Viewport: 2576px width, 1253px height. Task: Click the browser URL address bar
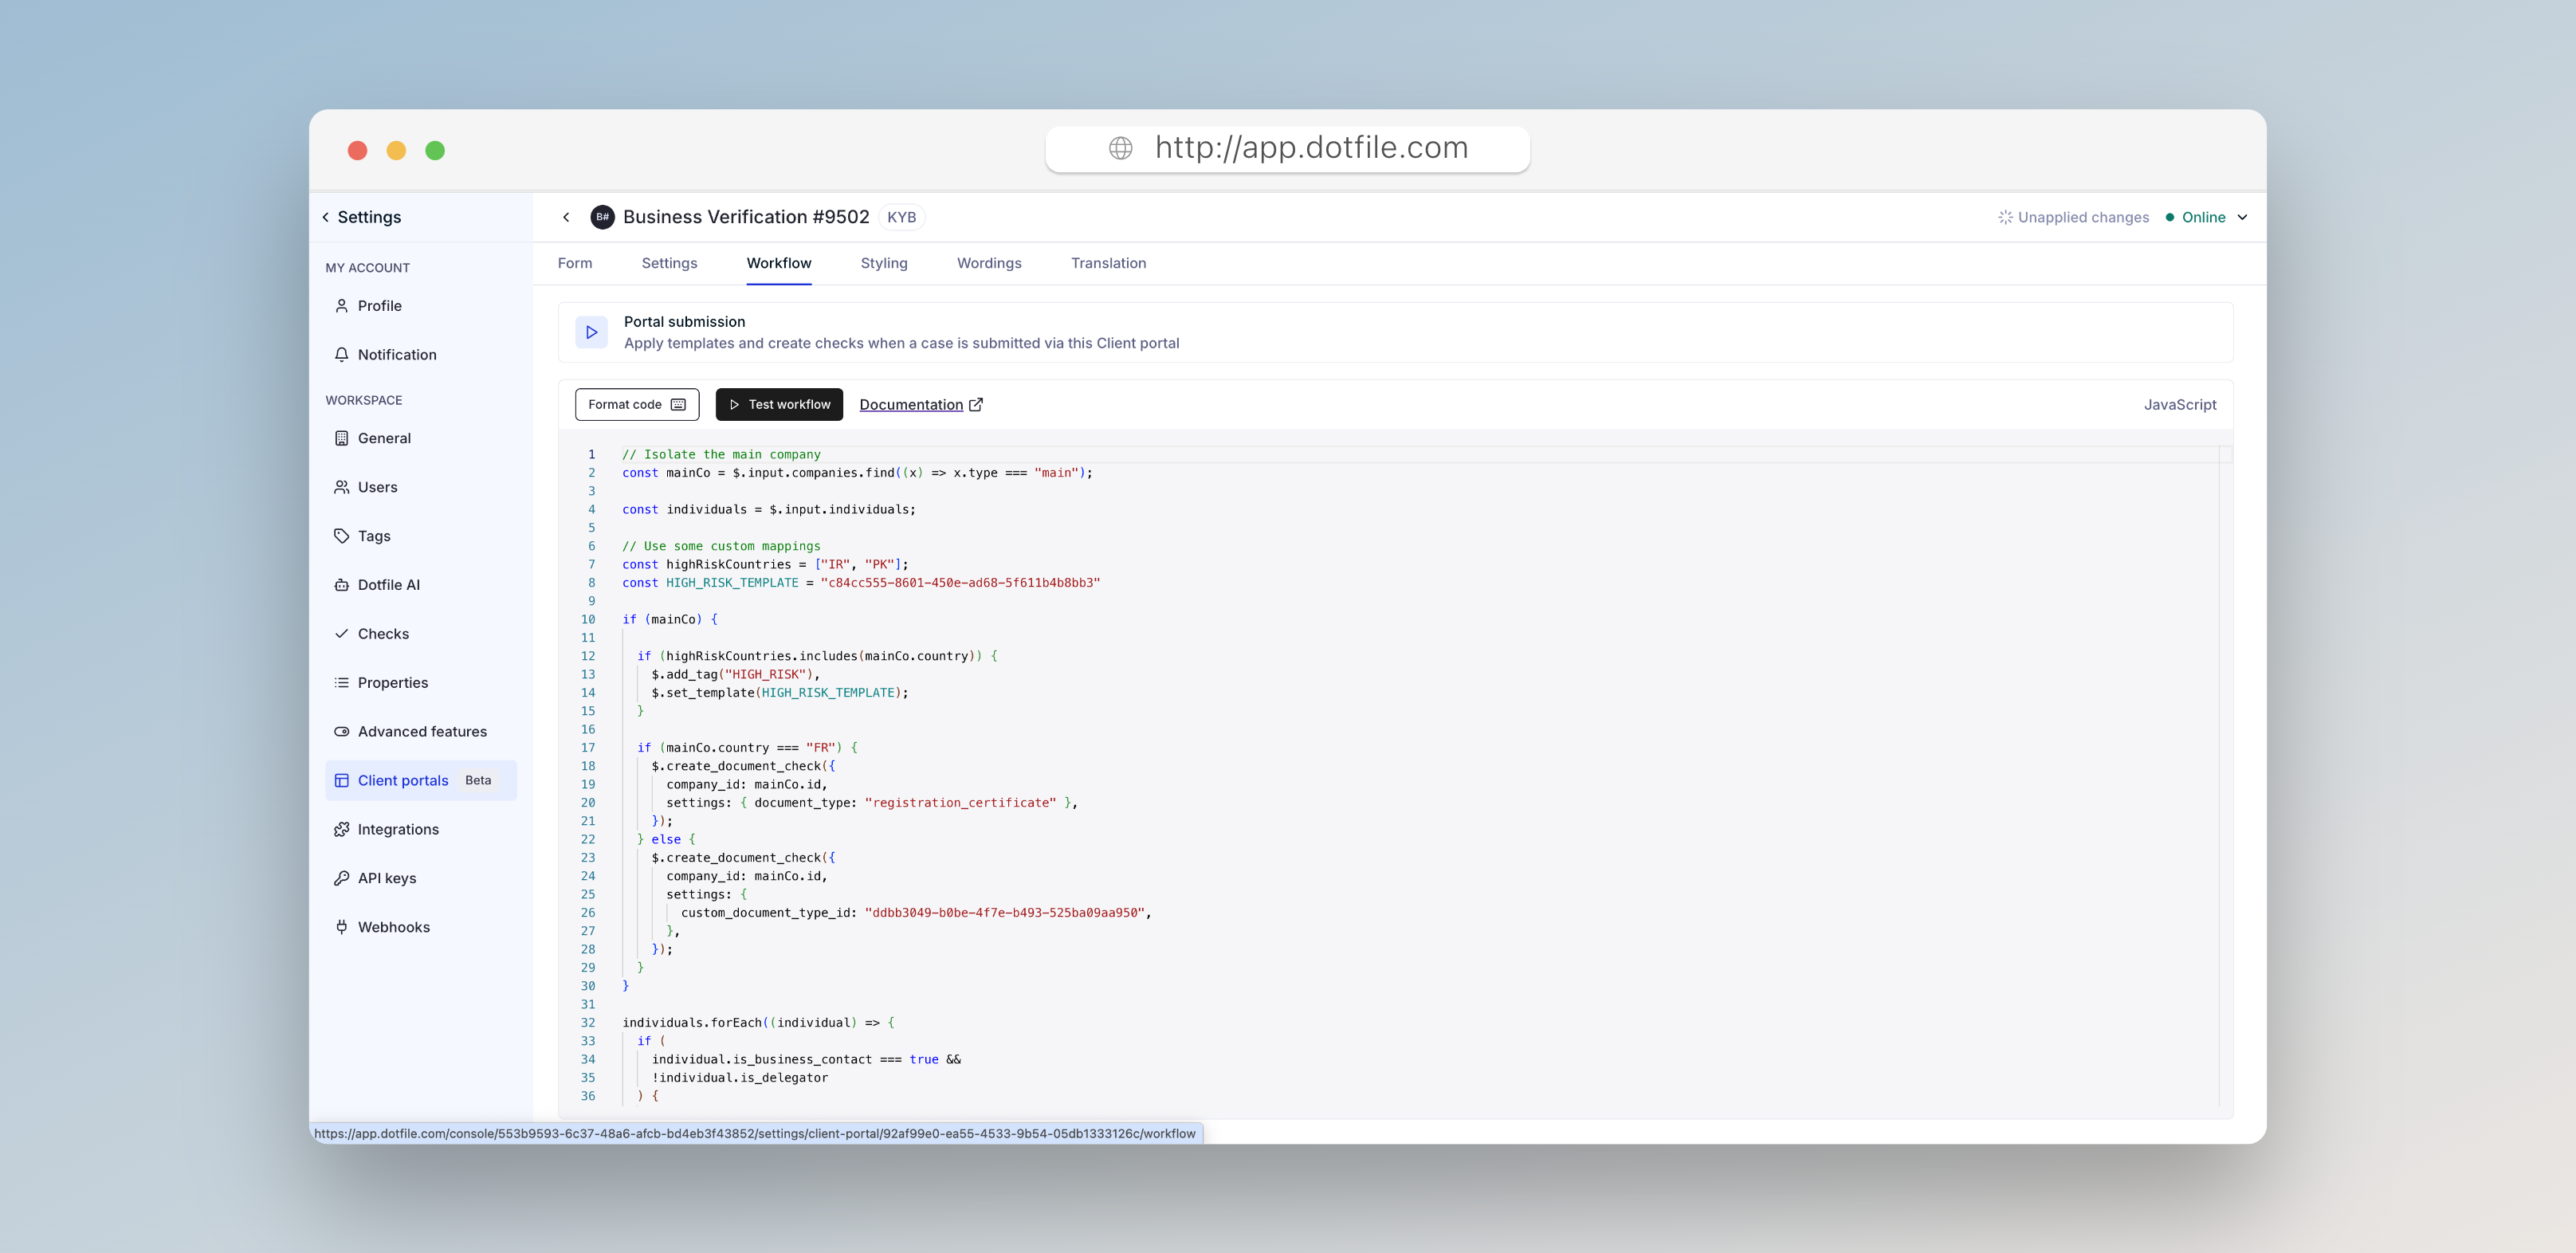(x=1287, y=148)
